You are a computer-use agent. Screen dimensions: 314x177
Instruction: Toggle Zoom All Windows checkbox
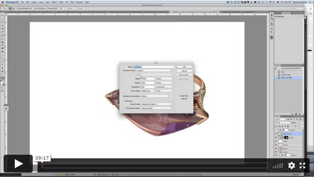tap(33, 9)
